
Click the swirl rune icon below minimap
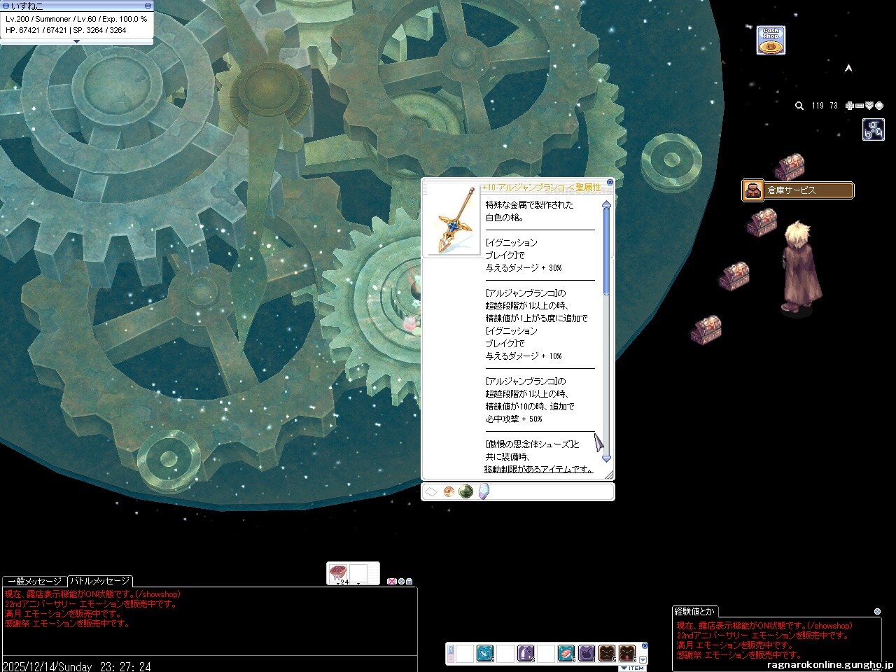[873, 129]
